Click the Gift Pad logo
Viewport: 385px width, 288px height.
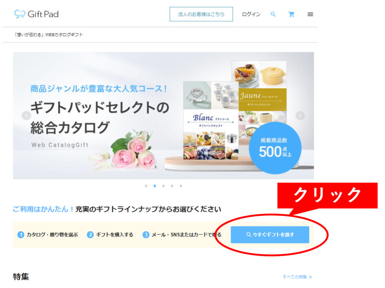36,14
